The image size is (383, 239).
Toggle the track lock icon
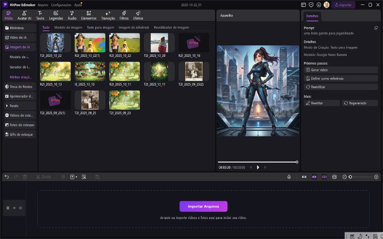[x=8, y=208]
